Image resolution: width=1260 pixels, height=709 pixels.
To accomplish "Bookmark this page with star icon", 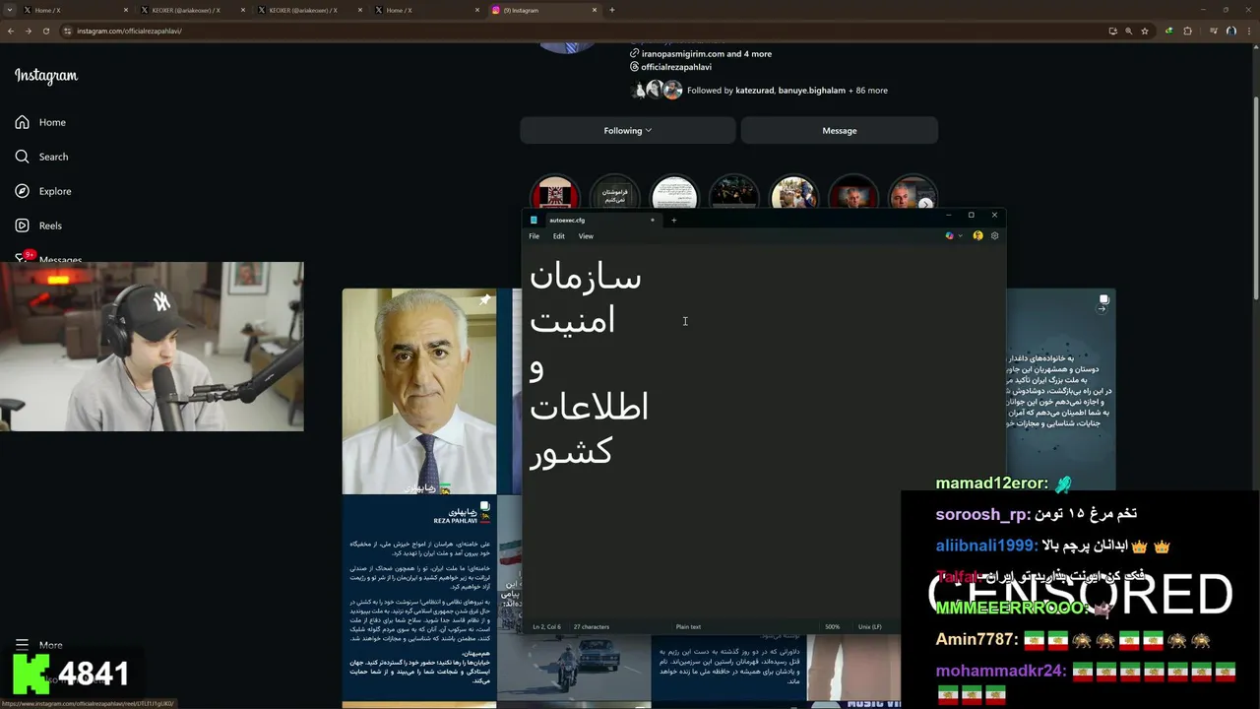I will 1145,31.
